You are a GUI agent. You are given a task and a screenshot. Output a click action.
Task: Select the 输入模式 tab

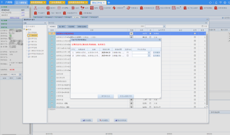pyautogui.click(x=62, y=27)
